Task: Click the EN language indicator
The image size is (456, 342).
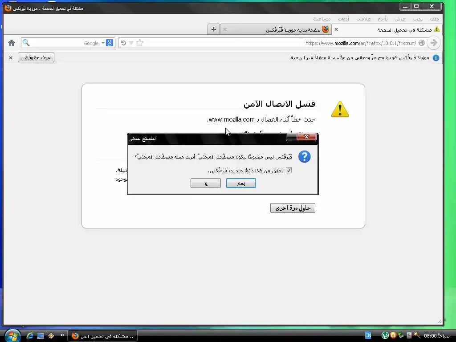Action: (368, 336)
